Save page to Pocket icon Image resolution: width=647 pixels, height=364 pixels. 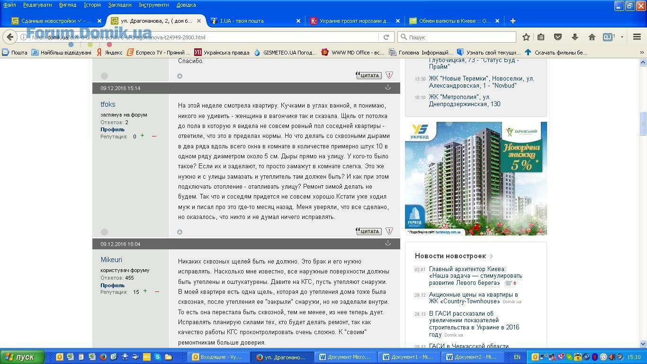(x=558, y=37)
